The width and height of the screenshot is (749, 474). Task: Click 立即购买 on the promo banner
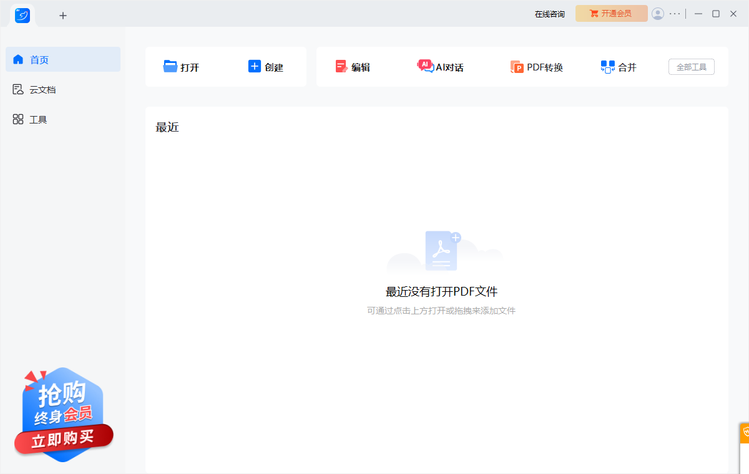[63, 440]
